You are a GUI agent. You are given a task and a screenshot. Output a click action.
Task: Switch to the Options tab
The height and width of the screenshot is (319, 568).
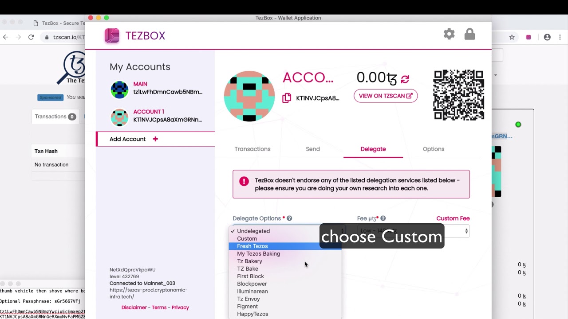434,149
